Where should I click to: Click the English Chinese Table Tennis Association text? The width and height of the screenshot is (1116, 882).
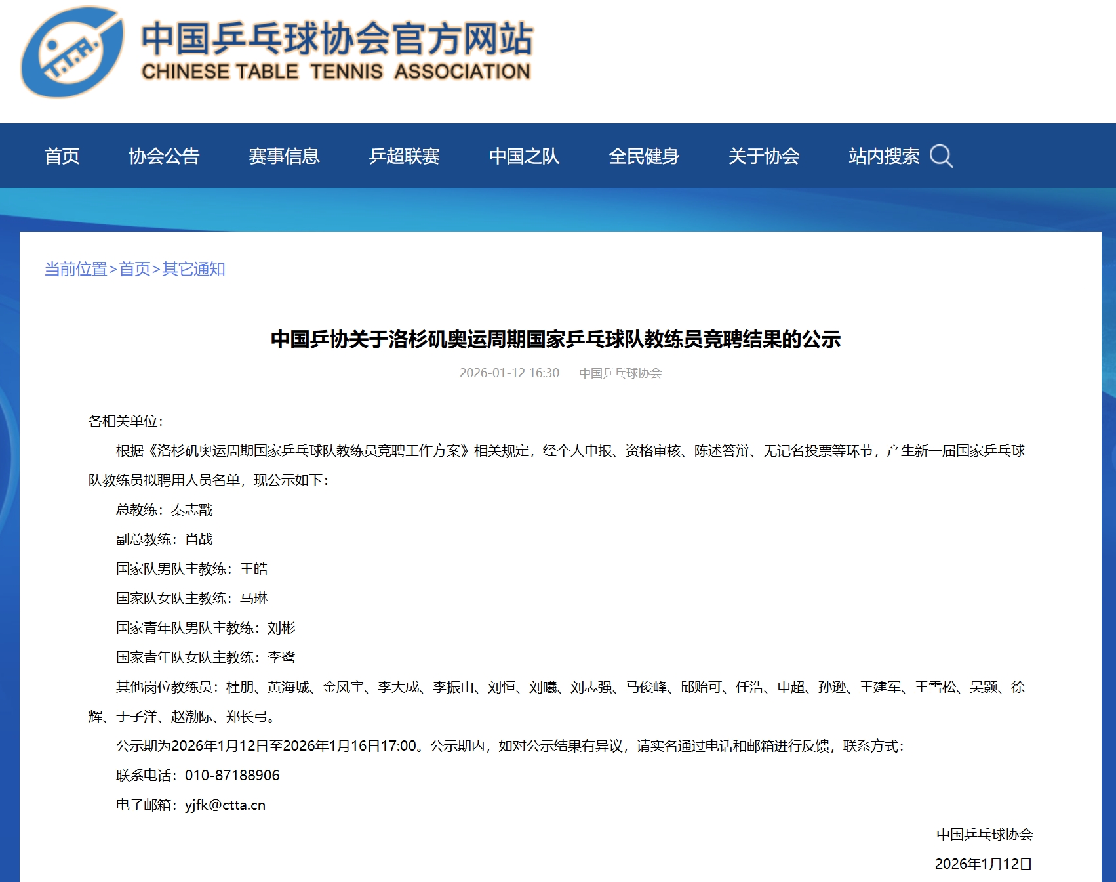[336, 72]
